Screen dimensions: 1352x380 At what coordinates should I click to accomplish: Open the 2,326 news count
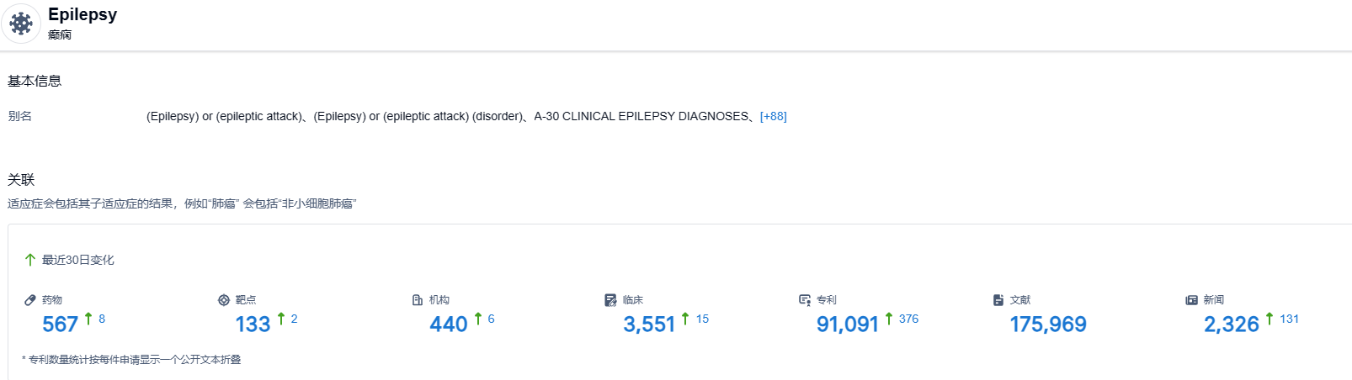pyautogui.click(x=1231, y=324)
